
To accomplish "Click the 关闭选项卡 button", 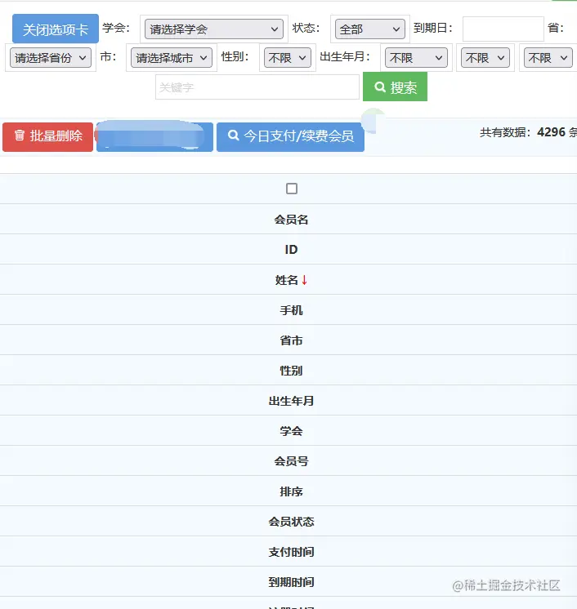I will [56, 29].
